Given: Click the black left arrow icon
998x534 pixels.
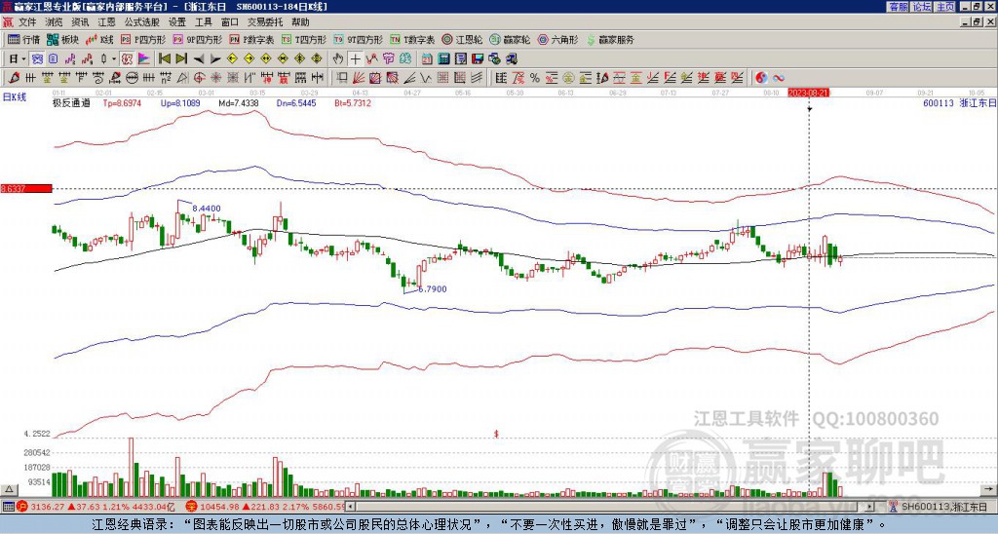Looking at the screenshot, I should coord(199,59).
